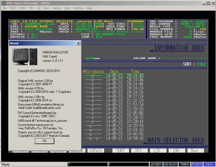Select the row with time 20:24:02
Screen dimensions: 216x167
113,76
